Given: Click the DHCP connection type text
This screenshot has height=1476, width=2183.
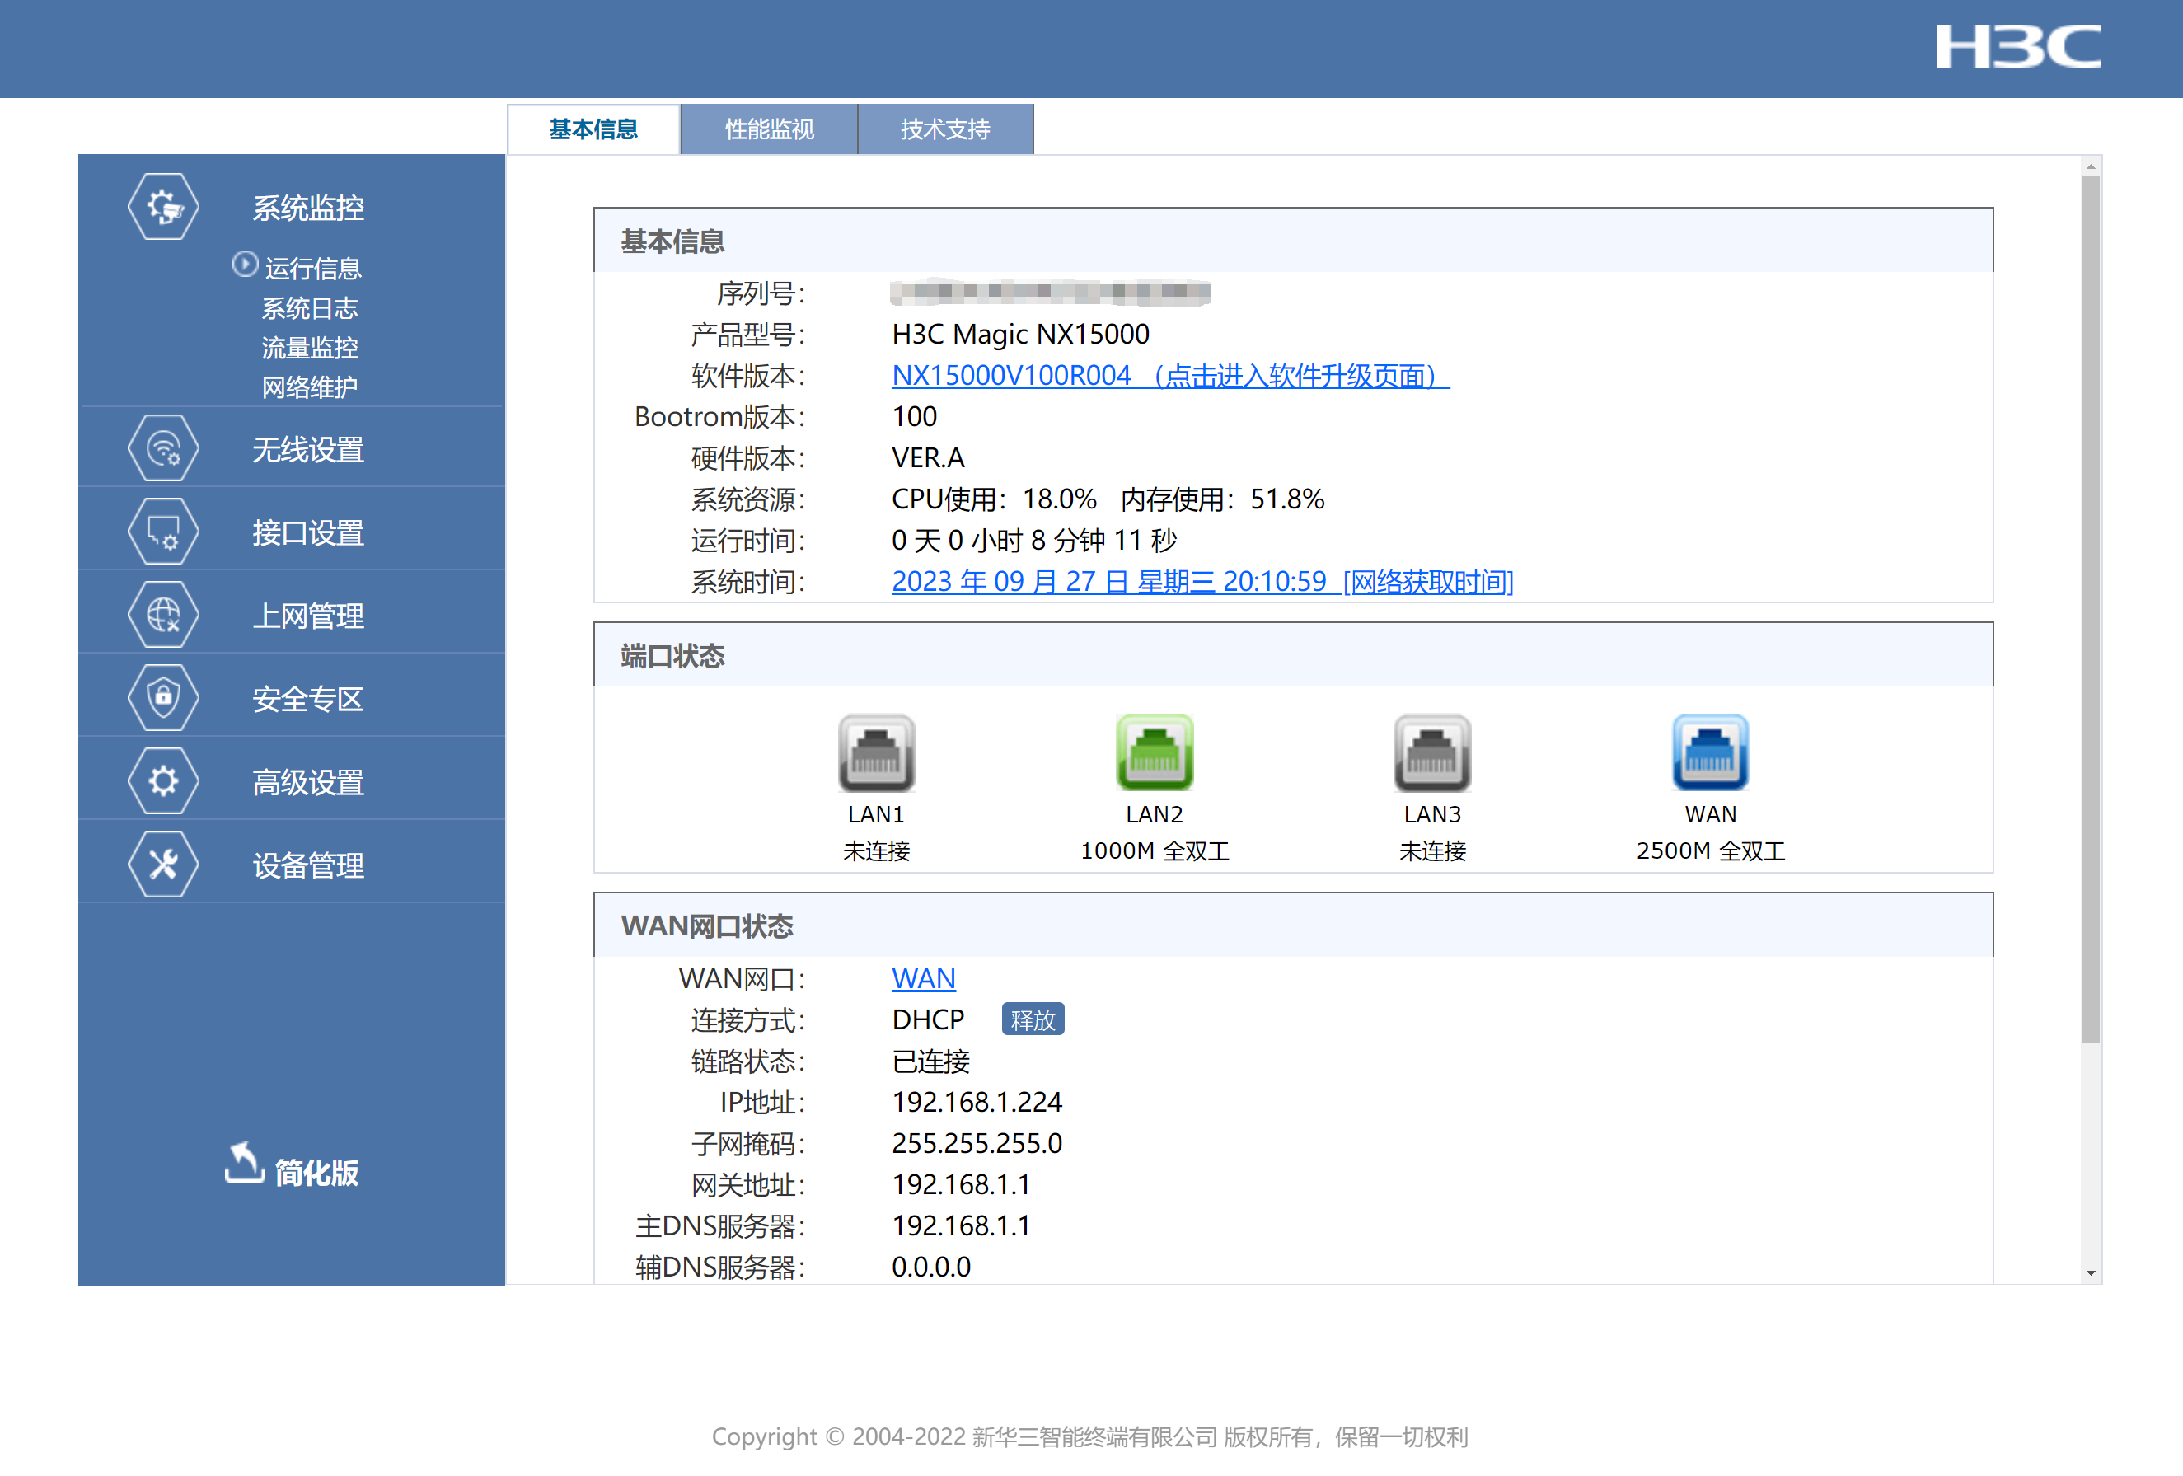Looking at the screenshot, I should (x=928, y=1020).
